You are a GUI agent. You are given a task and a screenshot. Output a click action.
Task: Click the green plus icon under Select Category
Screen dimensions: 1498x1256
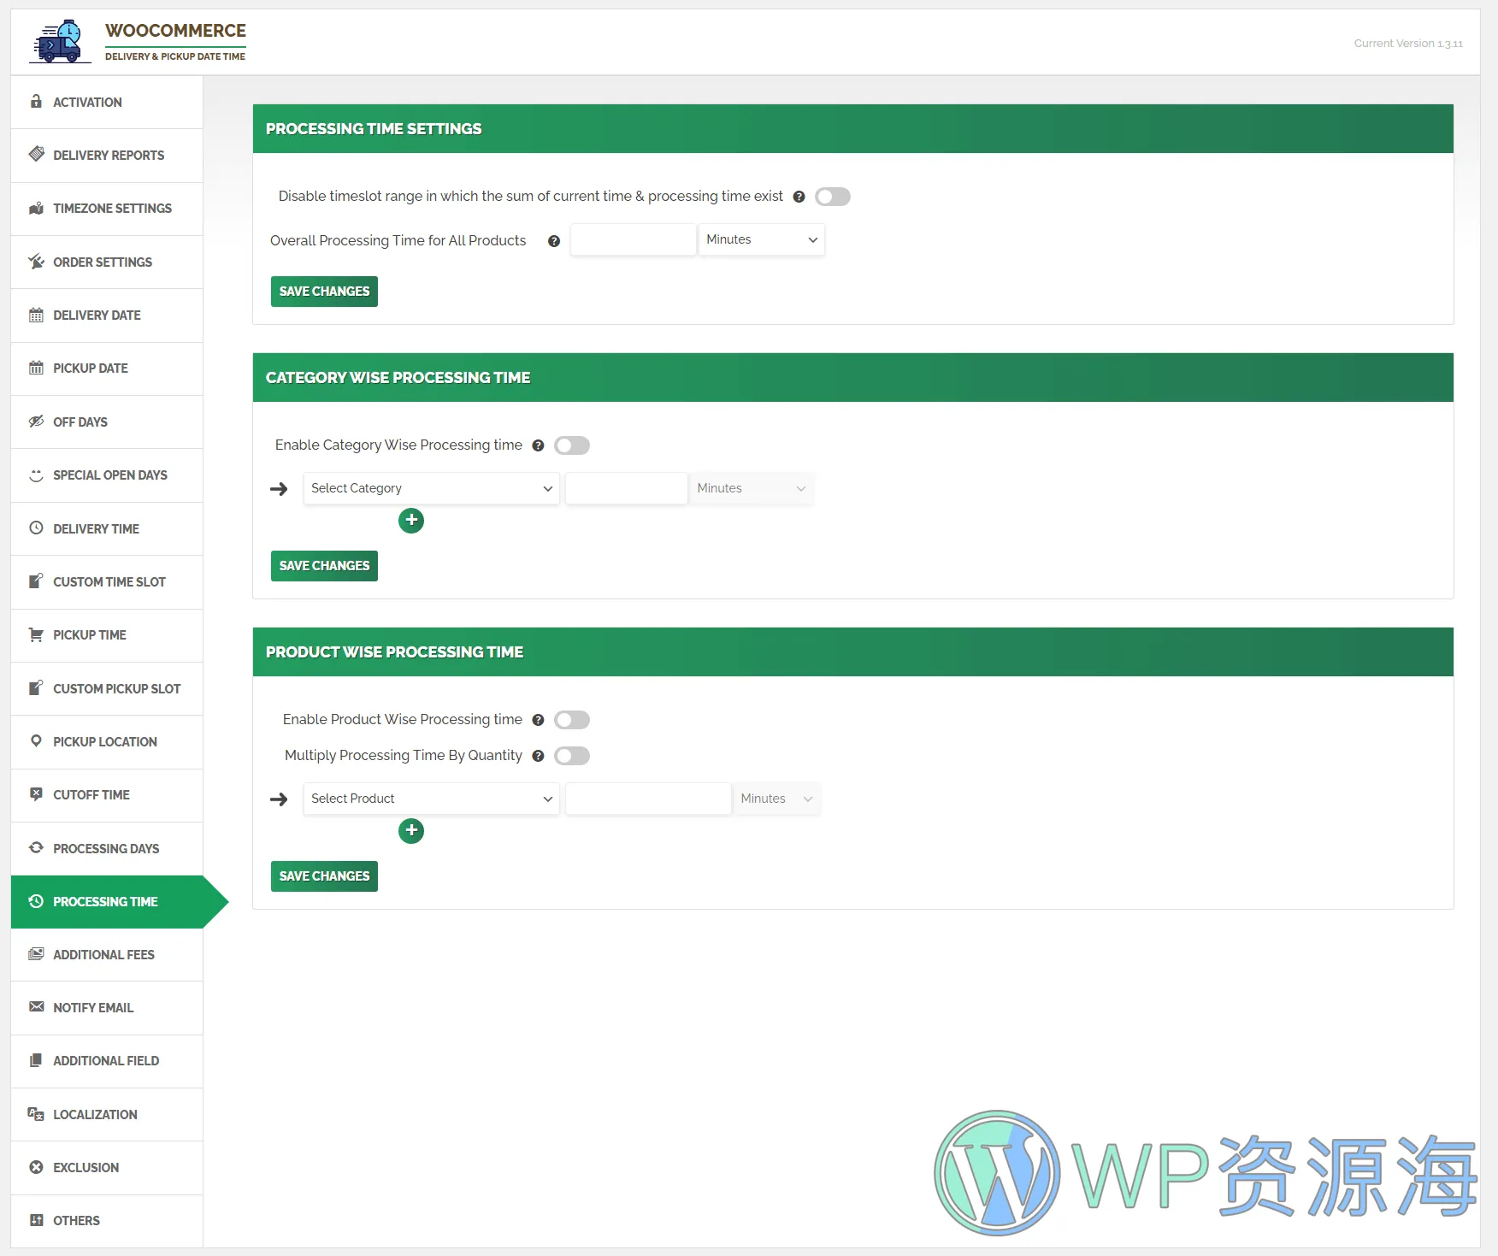click(x=411, y=521)
